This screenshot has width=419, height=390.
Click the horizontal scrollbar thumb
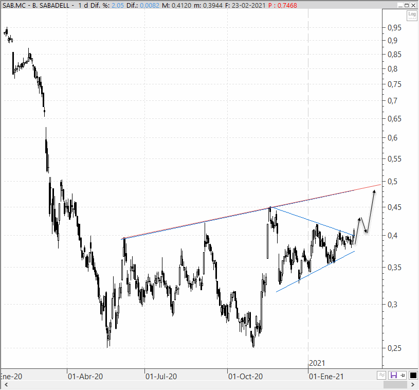coord(395,385)
